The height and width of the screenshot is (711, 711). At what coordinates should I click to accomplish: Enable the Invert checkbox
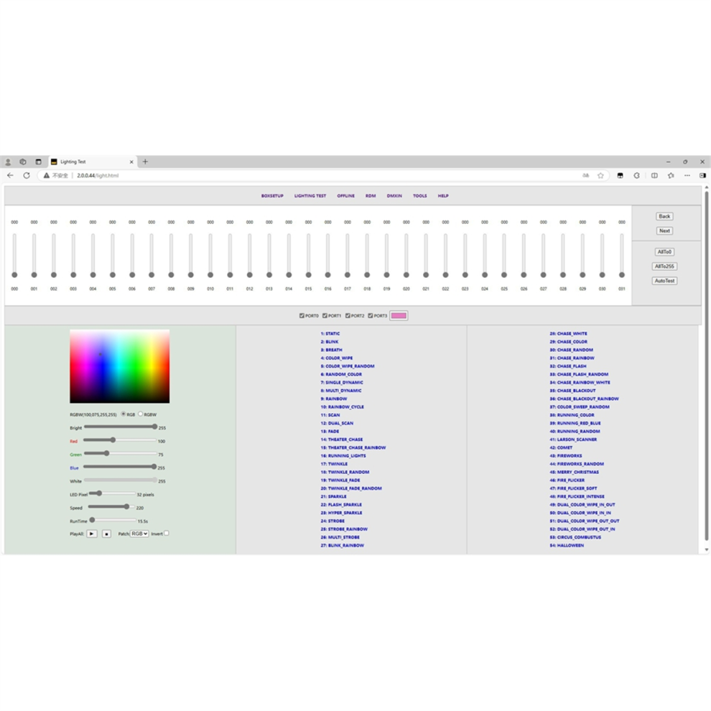pos(167,533)
